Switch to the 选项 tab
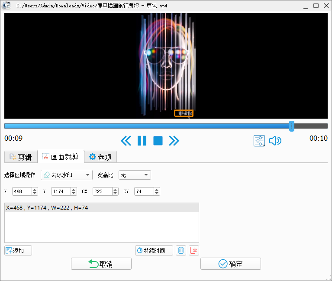 tap(100, 157)
